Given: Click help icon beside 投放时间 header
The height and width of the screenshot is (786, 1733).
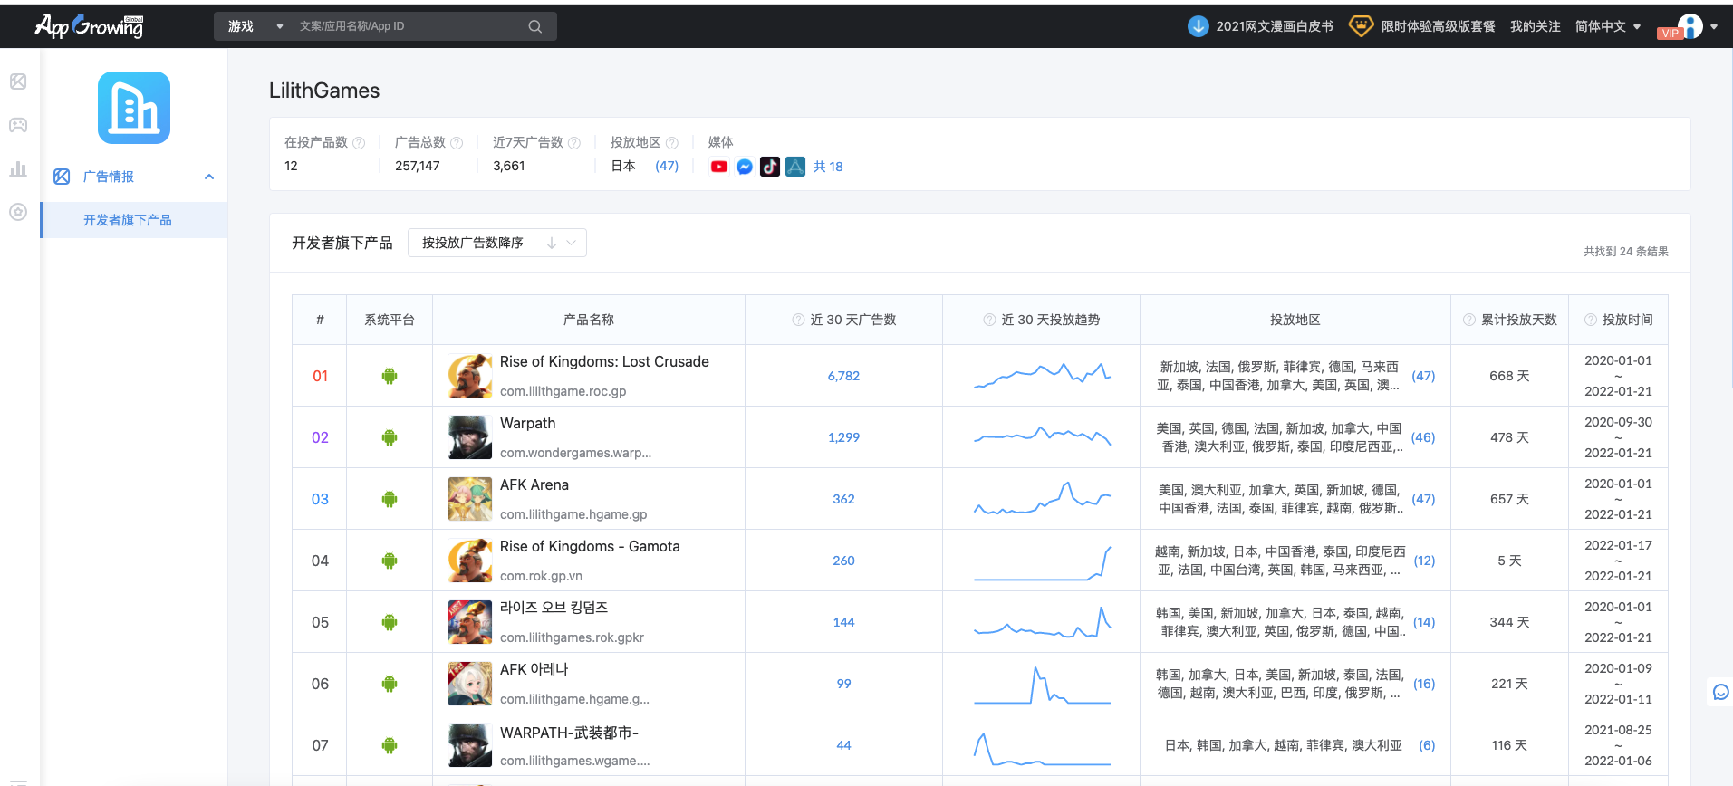Looking at the screenshot, I should [1591, 320].
